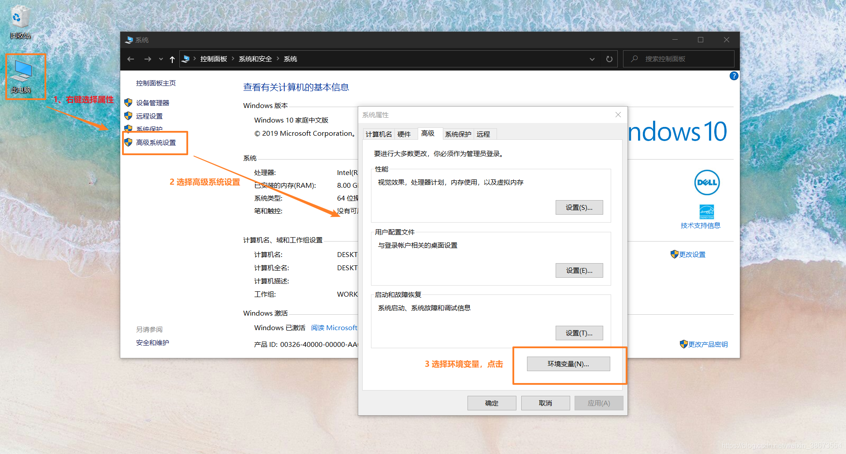Click the Dell logo
Viewport: 846px width, 454px height.
pyautogui.click(x=707, y=182)
